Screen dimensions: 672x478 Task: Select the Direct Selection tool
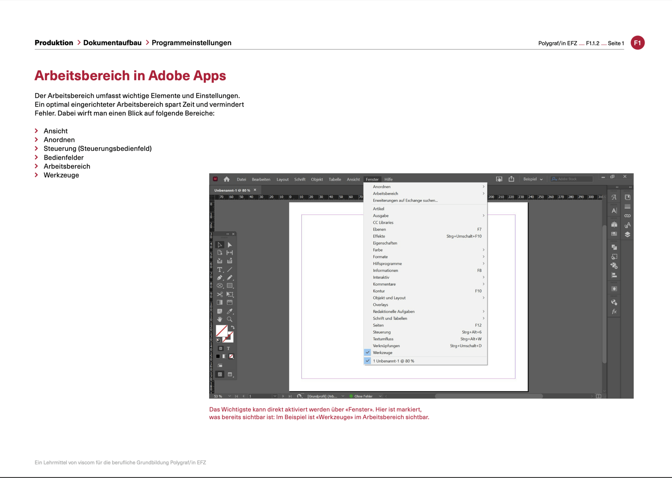[x=230, y=245]
